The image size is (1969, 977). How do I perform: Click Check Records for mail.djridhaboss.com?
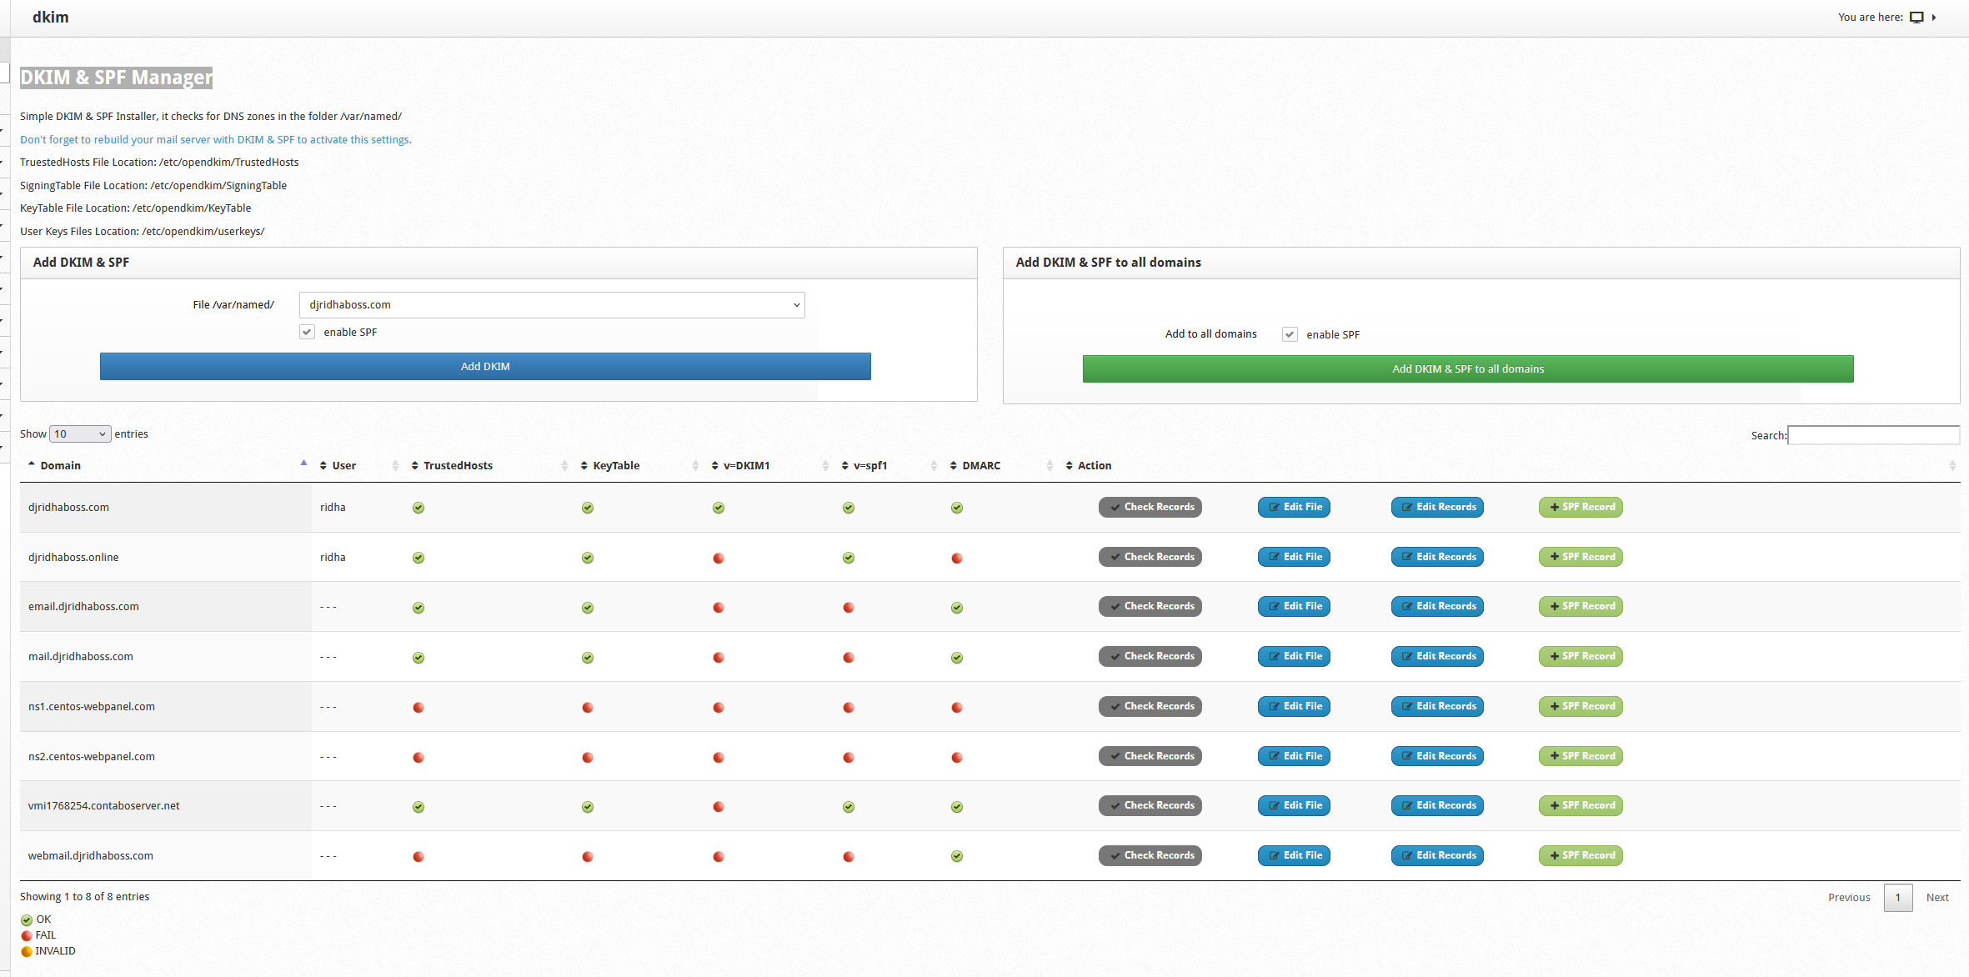point(1150,656)
